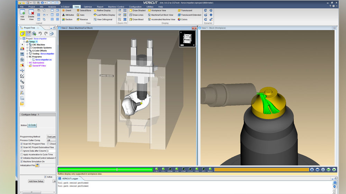Select Draw Shaded display mode
The width and height of the screenshot is (346, 194).
pyautogui.click(x=137, y=10)
